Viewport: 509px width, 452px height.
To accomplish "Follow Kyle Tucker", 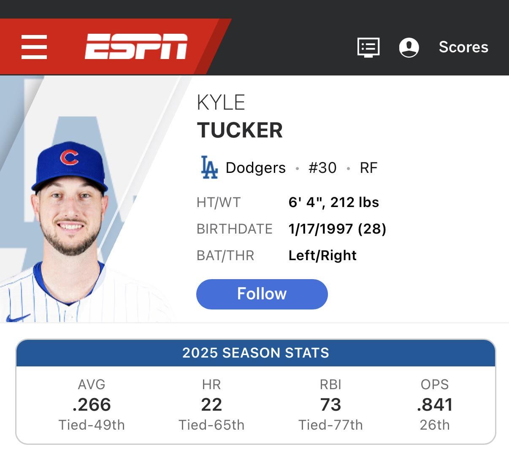I will pos(262,294).
